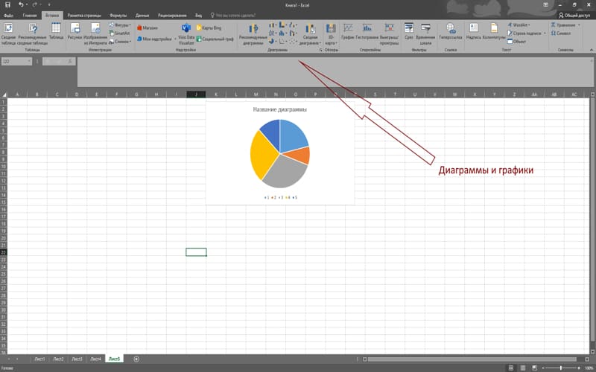The width and height of the screenshot is (596, 372).
Task: Open Recommended PivotTables (Рекомендуемые сводные таблицы)
Action: [x=33, y=33]
